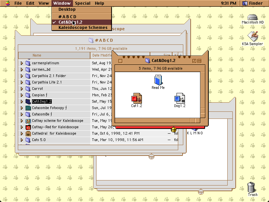Screen dimensions: 269x202
Task: Click the Cathay-Red for Kaleidoscope icon
Action: coord(28,127)
